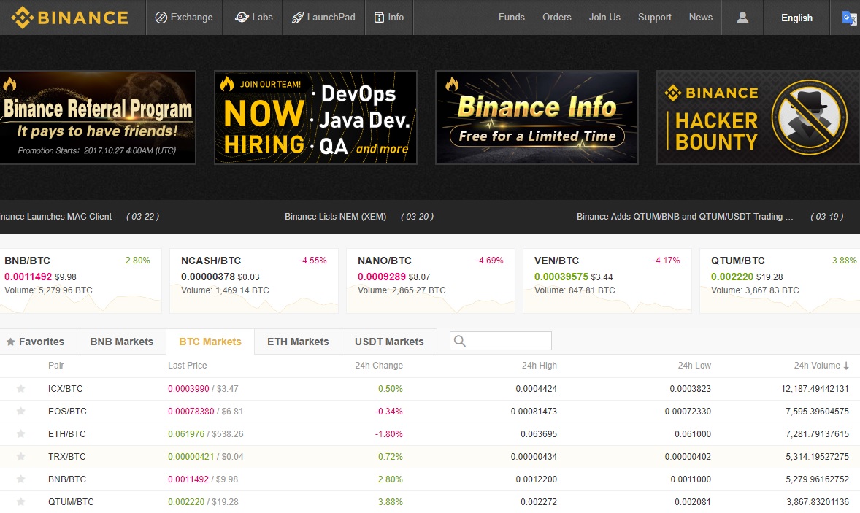This screenshot has height=513, width=860.
Task: Click the market search input field
Action: tap(501, 341)
